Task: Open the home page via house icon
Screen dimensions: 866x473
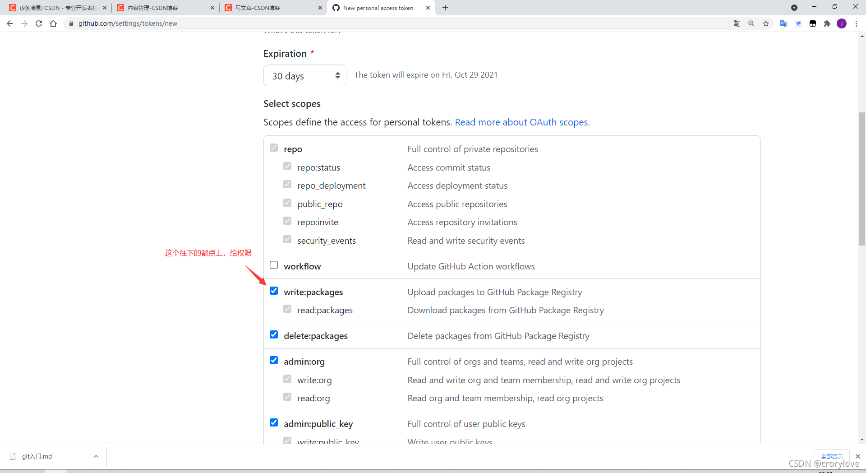Action: point(53,23)
